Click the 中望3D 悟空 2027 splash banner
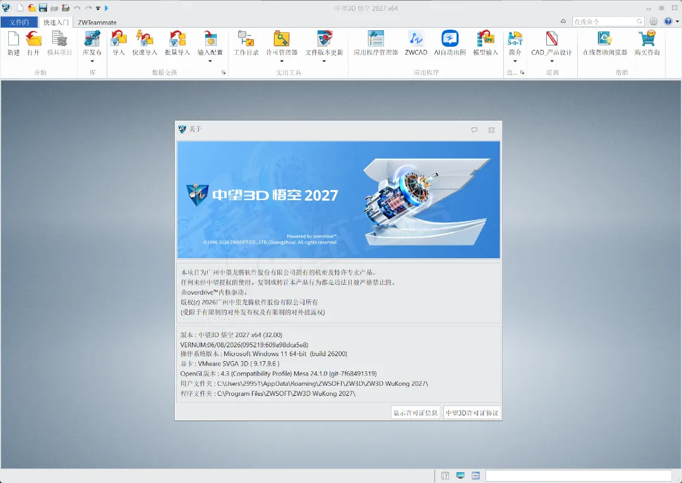The height and width of the screenshot is (483, 682). (338, 200)
